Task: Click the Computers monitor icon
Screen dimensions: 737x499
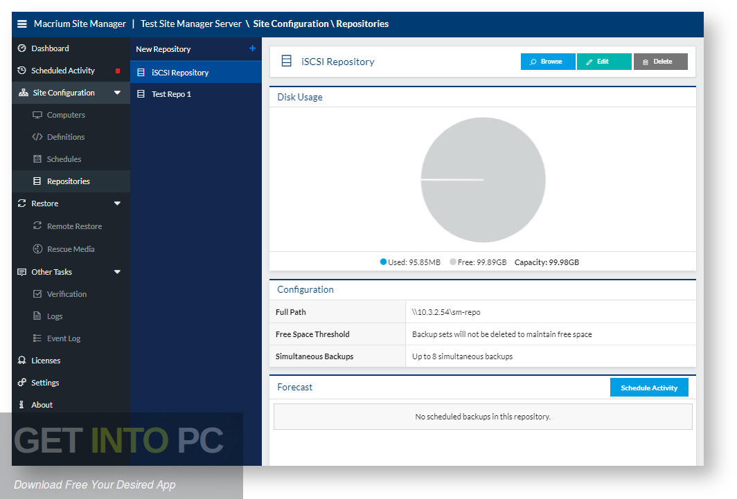Action: click(37, 115)
